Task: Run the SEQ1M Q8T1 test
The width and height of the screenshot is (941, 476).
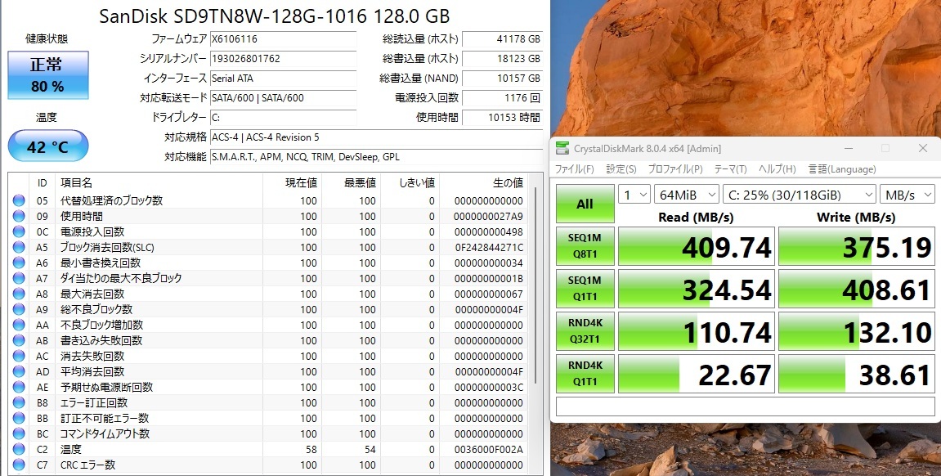Action: (x=585, y=246)
